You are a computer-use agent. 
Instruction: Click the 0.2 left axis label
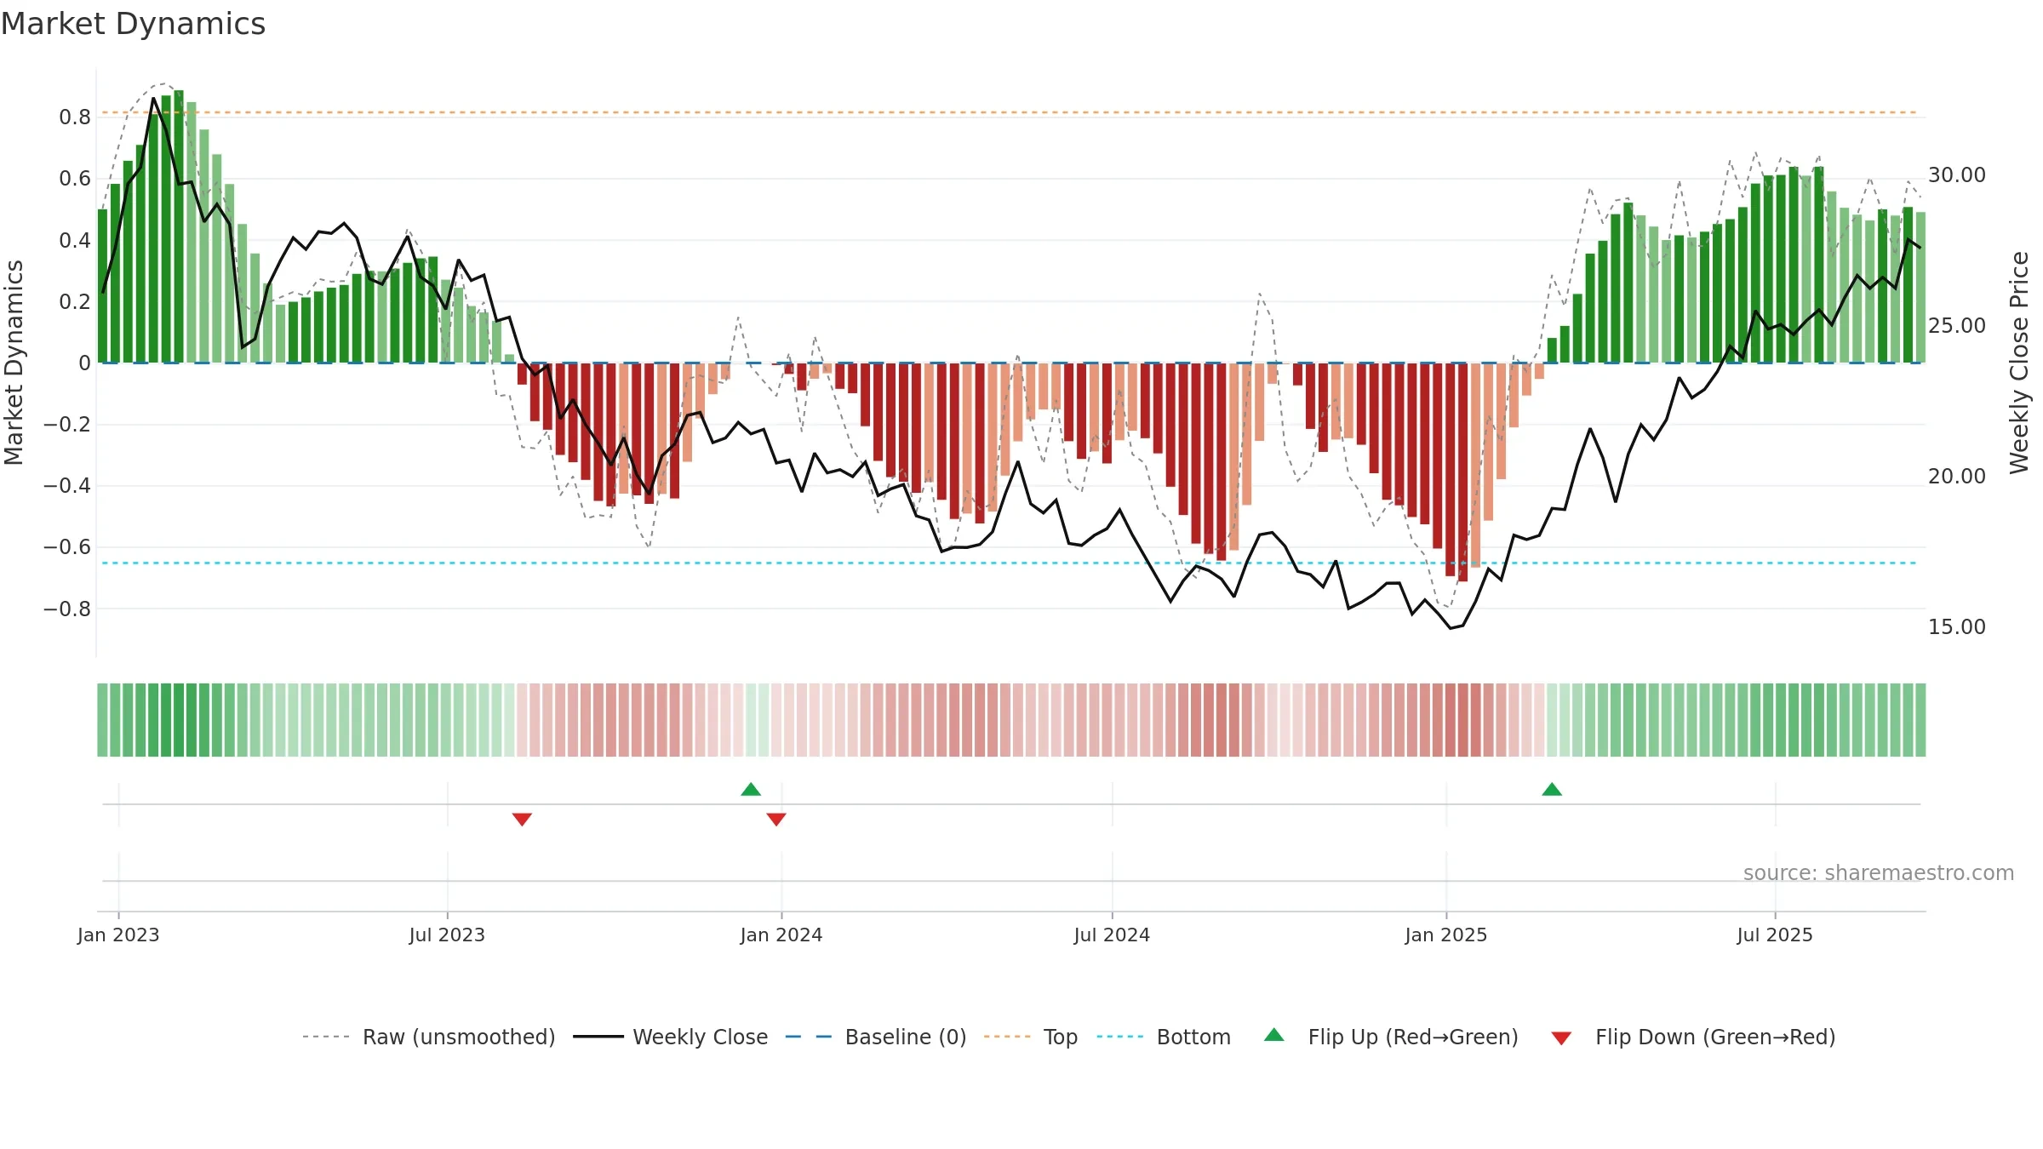pos(75,302)
